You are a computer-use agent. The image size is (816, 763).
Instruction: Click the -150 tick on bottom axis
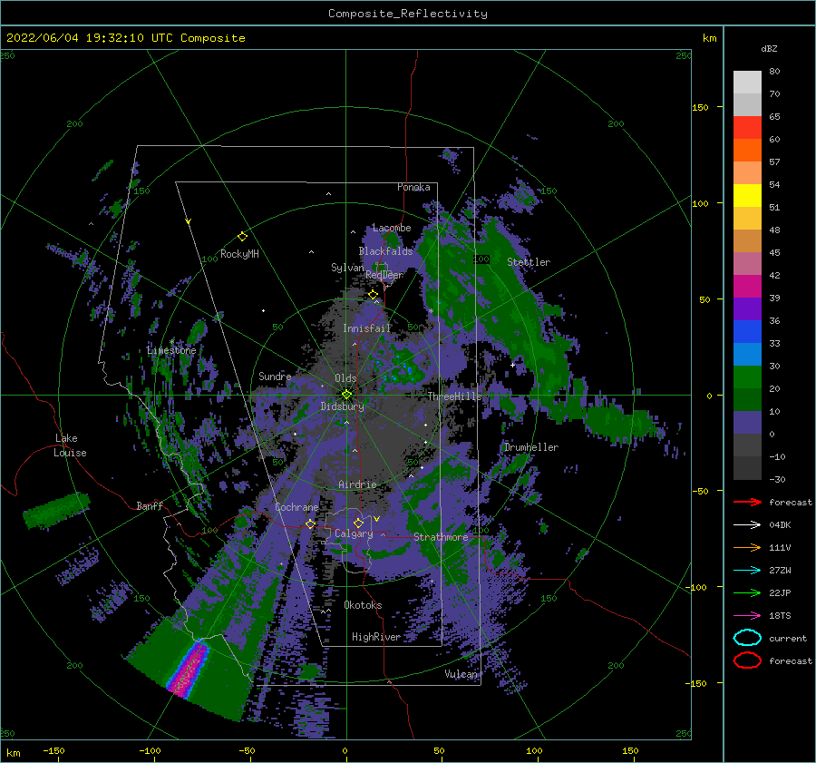point(53,751)
